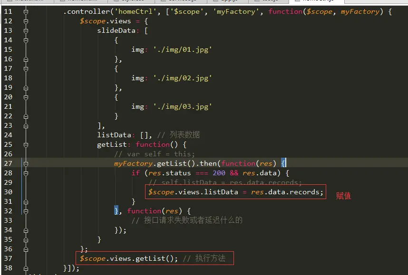Image resolution: width=408 pixels, height=275 pixels.
Task: Click res.status on line 28
Action: coord(170,173)
